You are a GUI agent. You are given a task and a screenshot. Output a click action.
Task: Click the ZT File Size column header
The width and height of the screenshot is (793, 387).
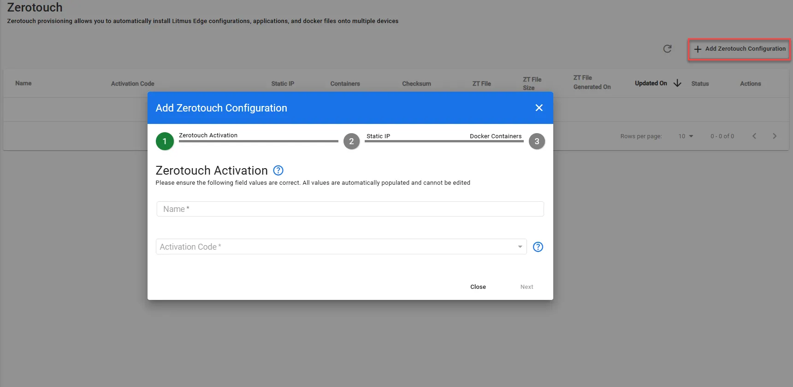point(532,84)
